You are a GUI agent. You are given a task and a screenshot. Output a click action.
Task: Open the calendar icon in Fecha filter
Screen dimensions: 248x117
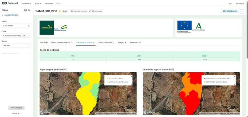29,26
